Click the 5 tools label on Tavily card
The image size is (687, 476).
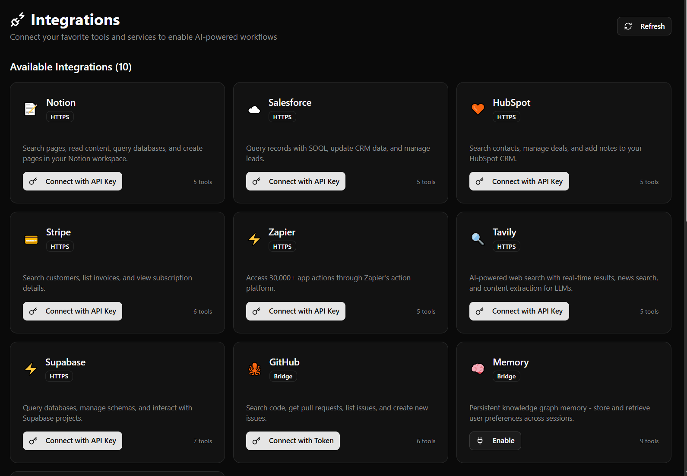coord(649,311)
